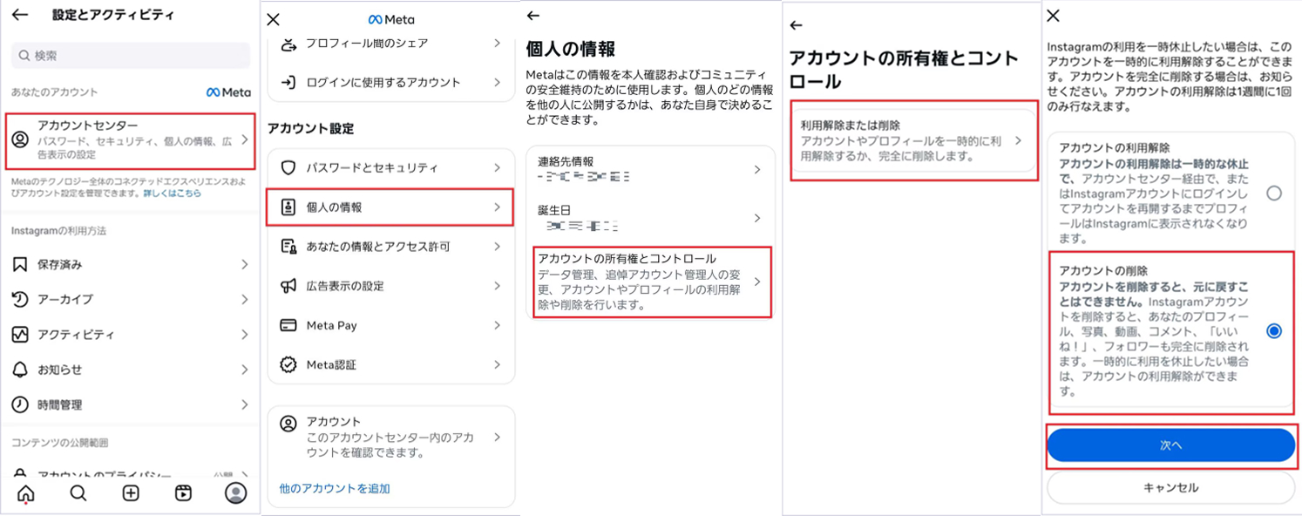
Task: Tap the create post plus icon
Action: pos(131,493)
